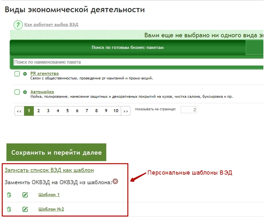Image resolution: width=265 pixels, height=218 pixels.
Task: Edit Шаблон №2 using the pencil icon
Action: coord(25,209)
